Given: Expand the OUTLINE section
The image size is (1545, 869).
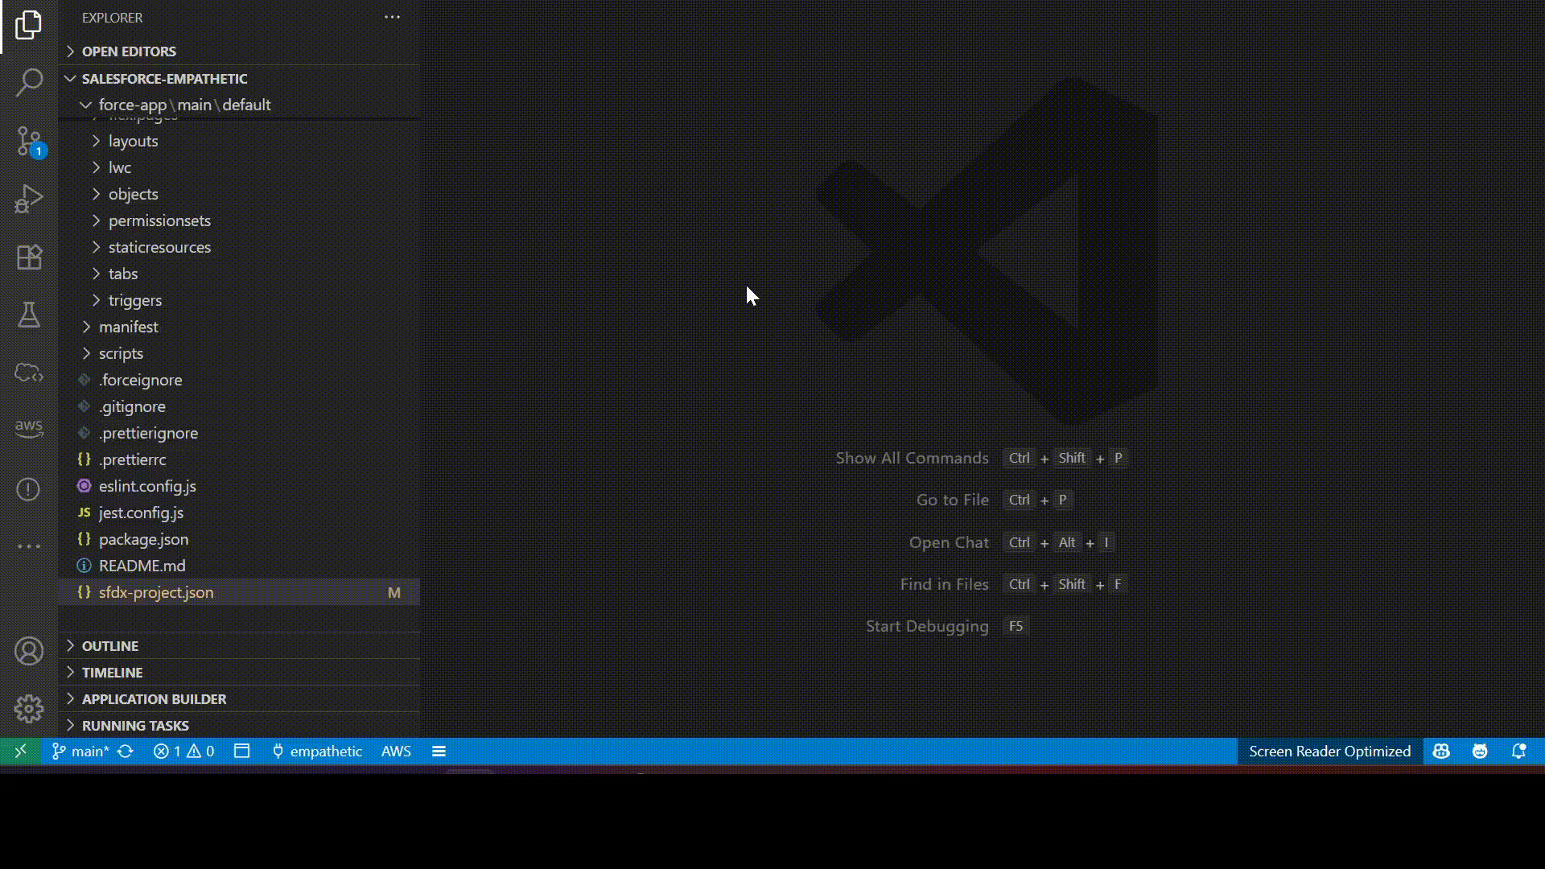Looking at the screenshot, I should coord(110,646).
